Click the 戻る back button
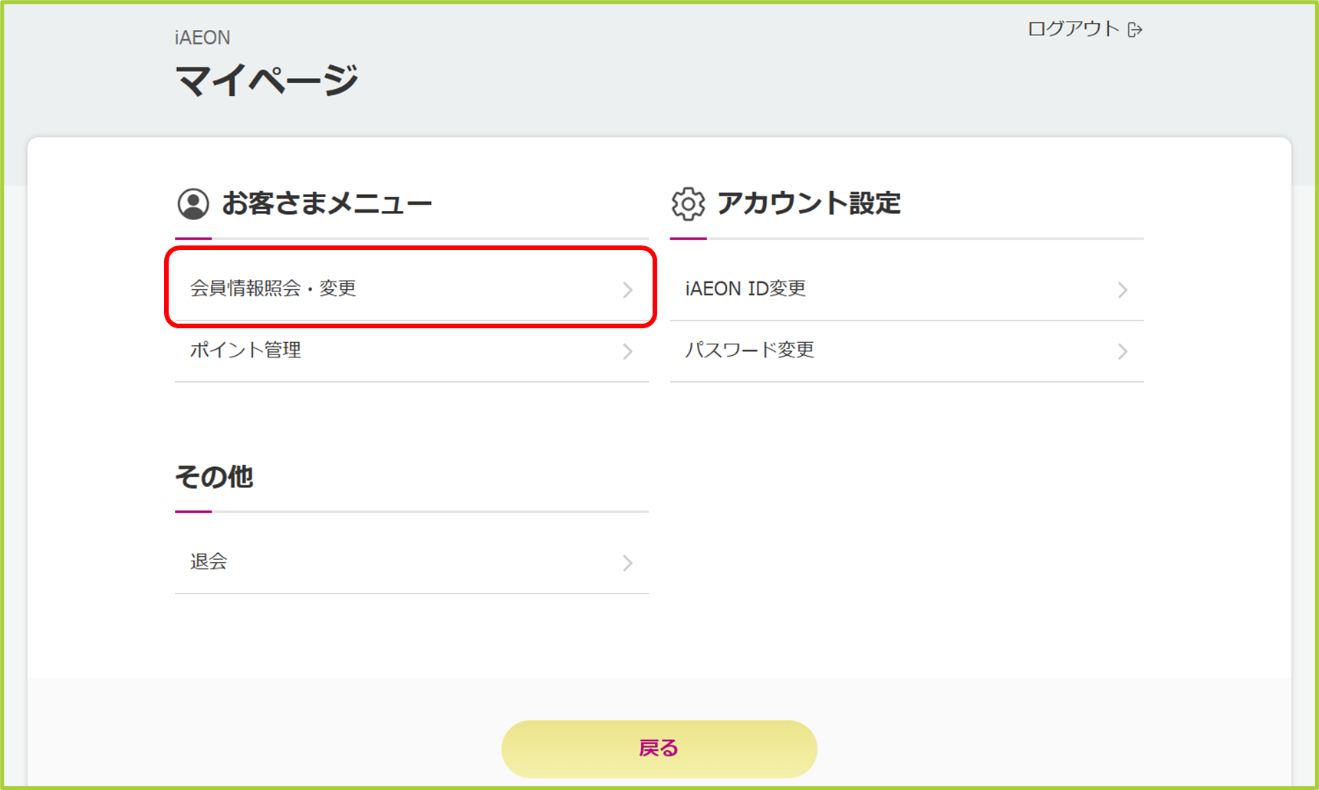The image size is (1319, 790). [x=659, y=749]
